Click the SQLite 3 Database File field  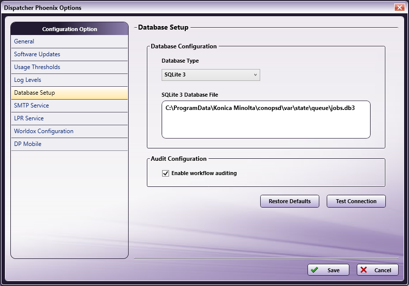pyautogui.click(x=266, y=119)
